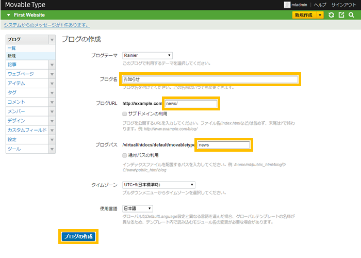Open the ブログテーマ Rainier dropdown
361x258 pixels.
147,55
